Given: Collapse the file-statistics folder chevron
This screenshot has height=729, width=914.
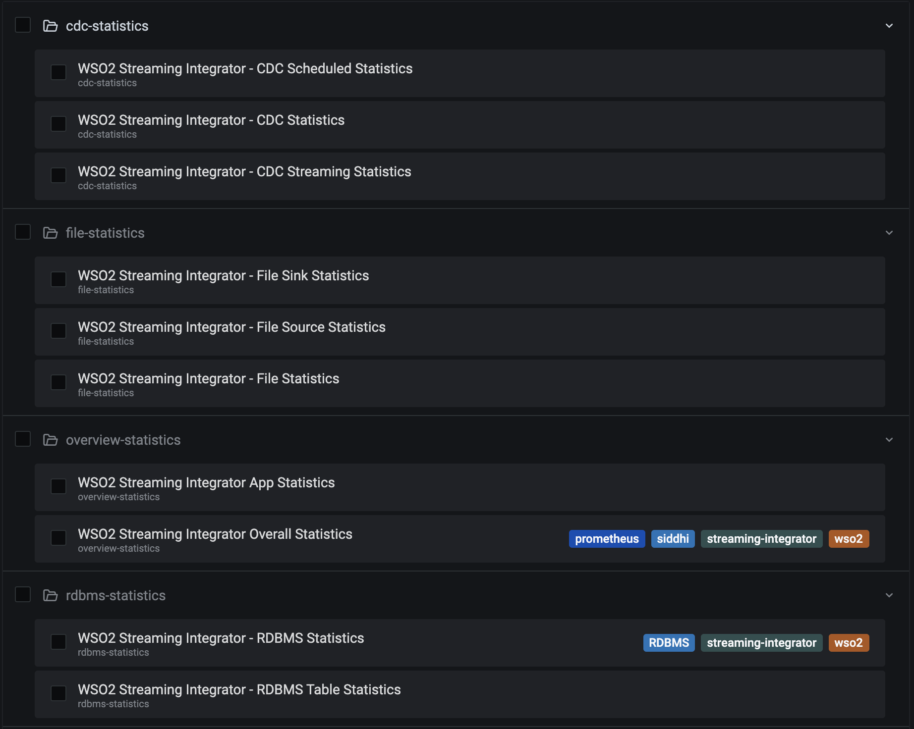Looking at the screenshot, I should [x=889, y=233].
